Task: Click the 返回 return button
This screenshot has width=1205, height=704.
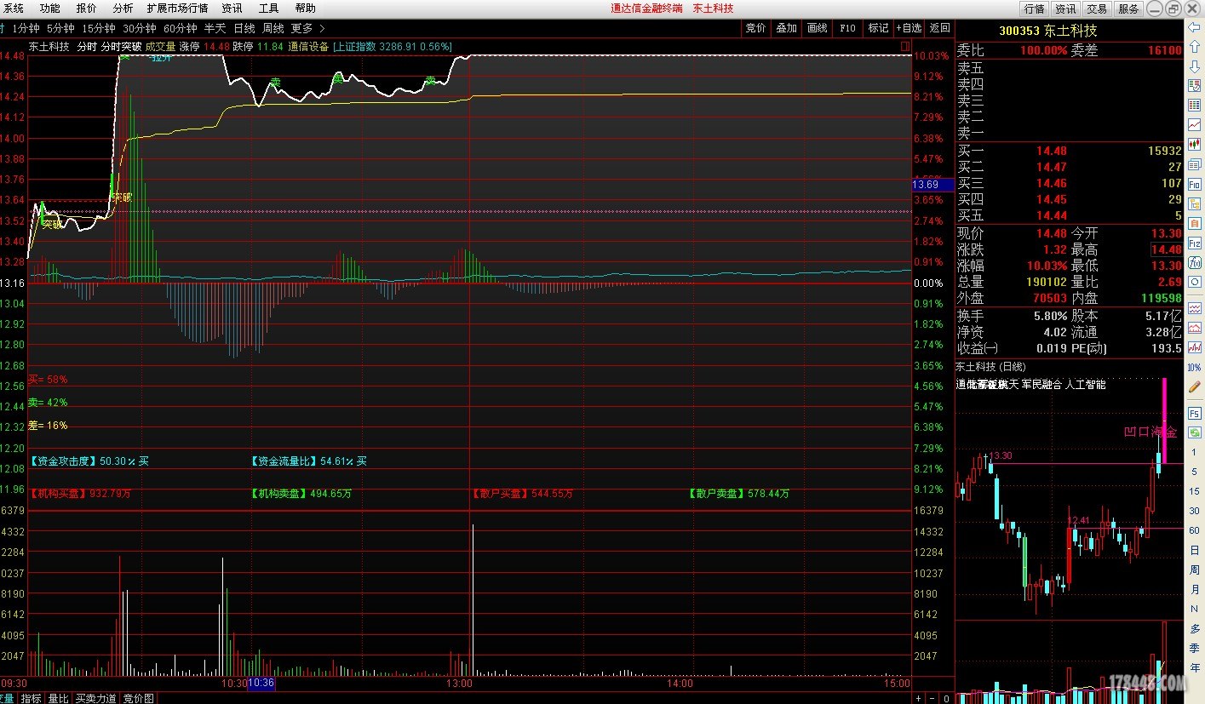Action: click(939, 28)
